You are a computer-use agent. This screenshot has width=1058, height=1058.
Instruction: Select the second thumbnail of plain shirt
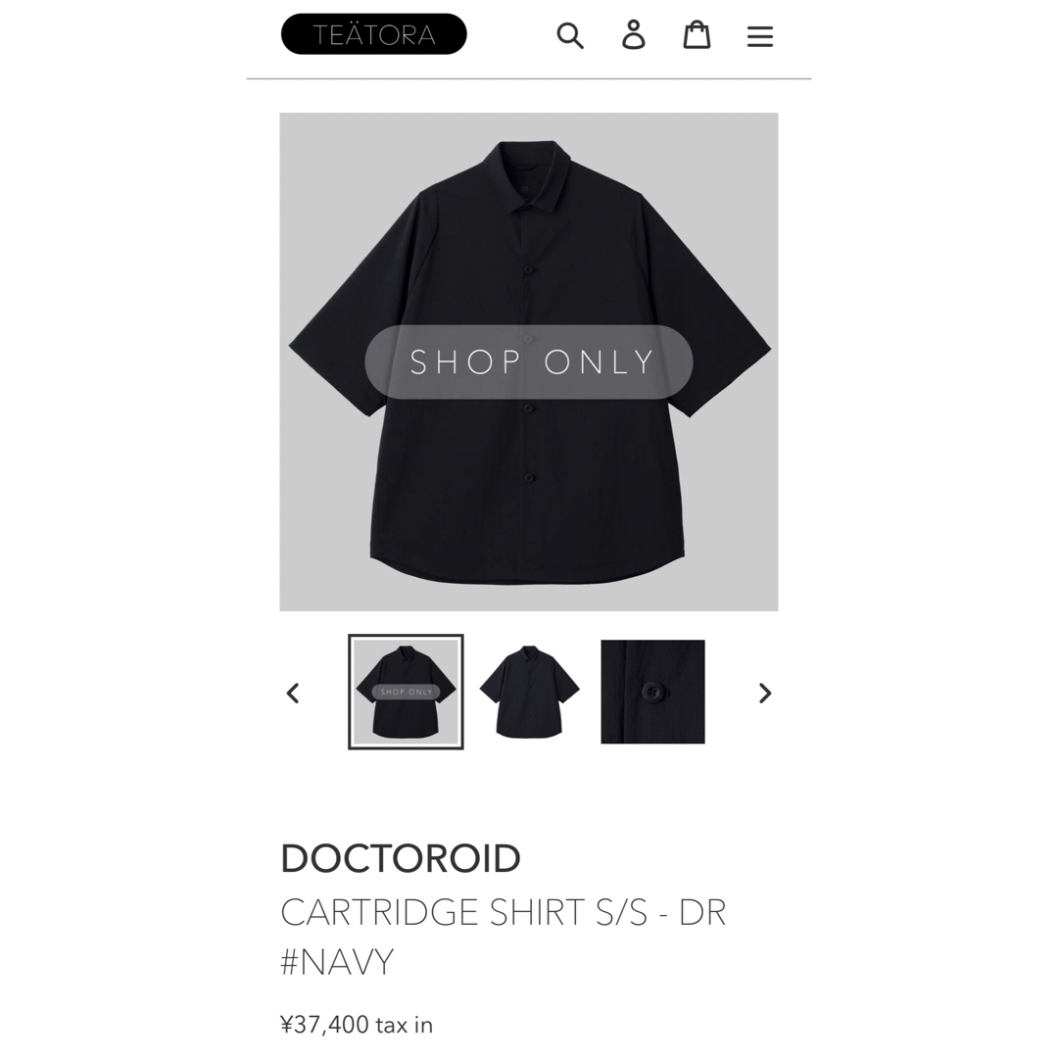pyautogui.click(x=529, y=692)
